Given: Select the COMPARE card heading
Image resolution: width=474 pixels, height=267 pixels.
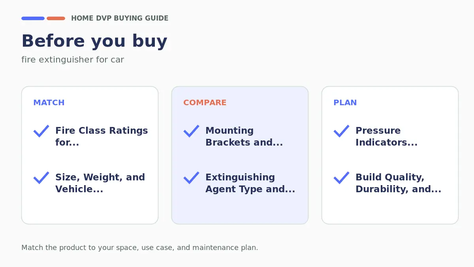Looking at the screenshot, I should pyautogui.click(x=205, y=102).
